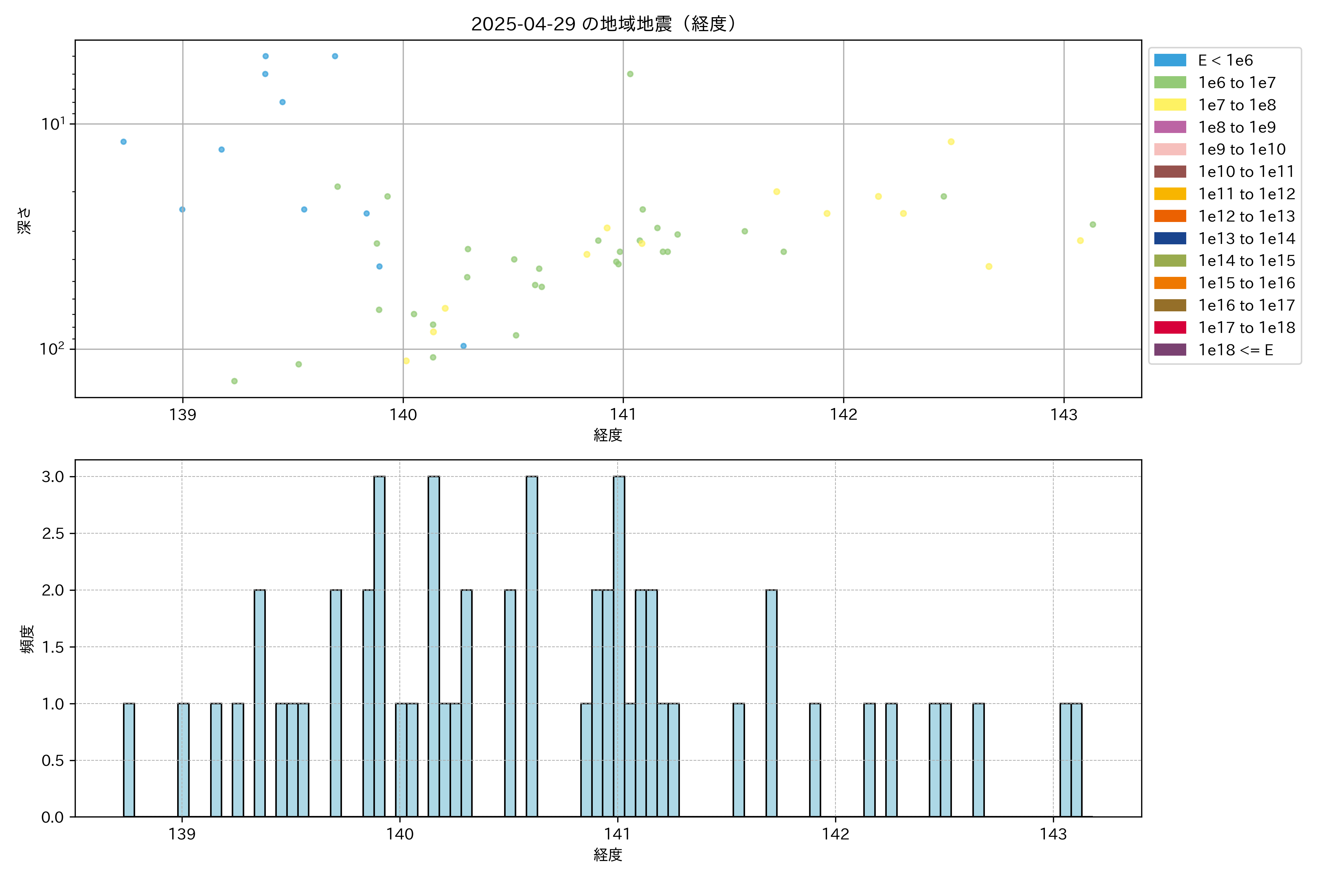1318x879 pixels.
Task: Click the 1e12 to 1e13 legend label
Action: tap(1246, 216)
